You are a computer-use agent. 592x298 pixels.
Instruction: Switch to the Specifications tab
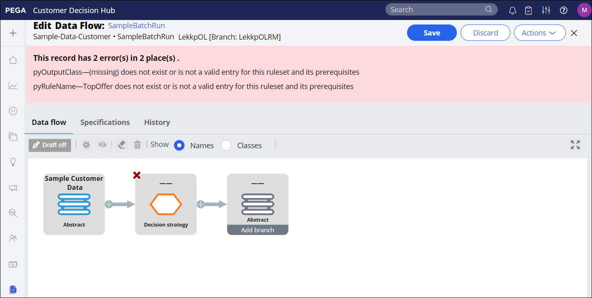click(x=105, y=122)
